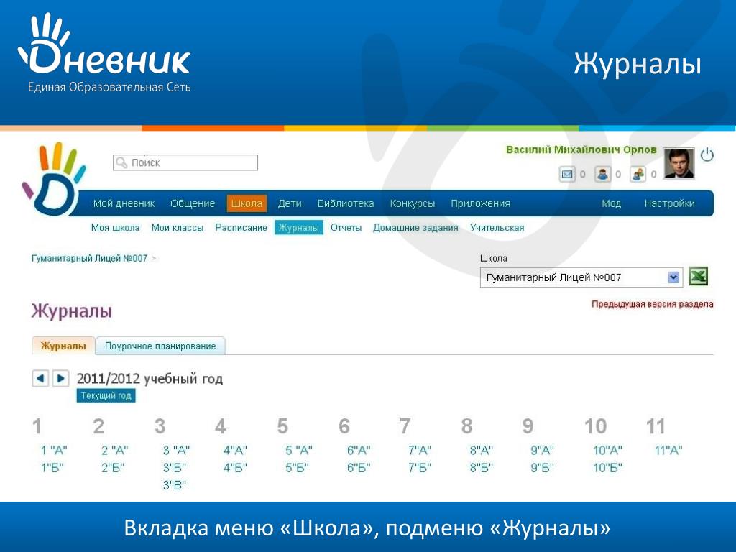Open Библиотека menu
This screenshot has width=736, height=552.
[x=346, y=203]
